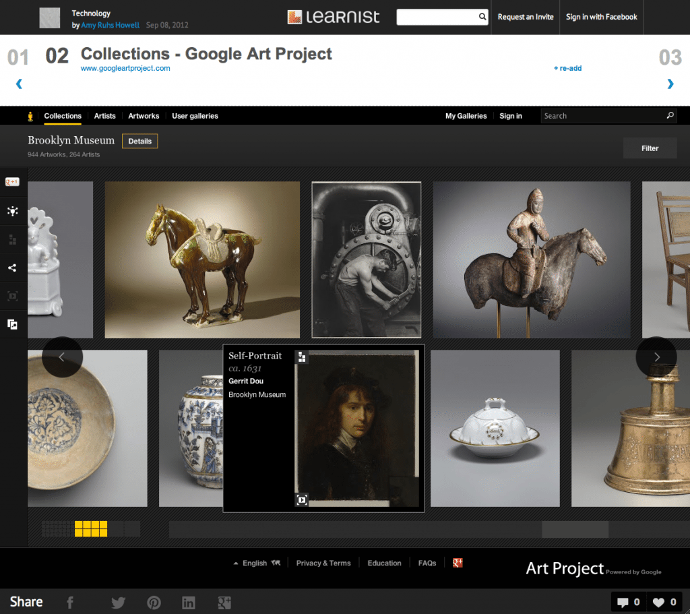Share on Twitter icon
This screenshot has width=690, height=614.
[118, 603]
